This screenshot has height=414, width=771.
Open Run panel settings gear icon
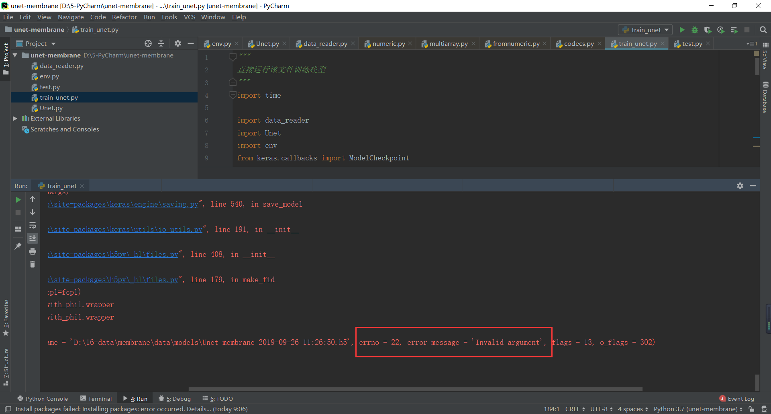tap(740, 185)
